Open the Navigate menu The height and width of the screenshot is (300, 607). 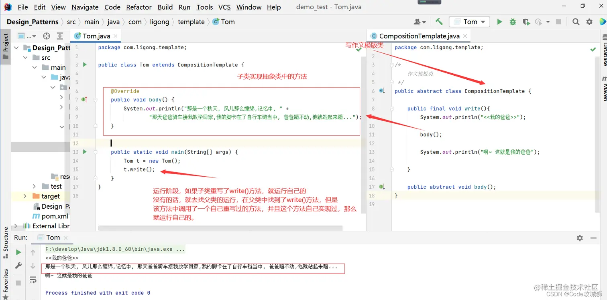[85, 7]
